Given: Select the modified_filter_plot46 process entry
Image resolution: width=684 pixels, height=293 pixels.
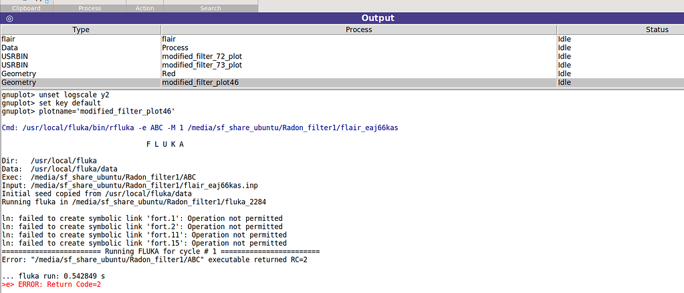Looking at the screenshot, I should [x=200, y=83].
